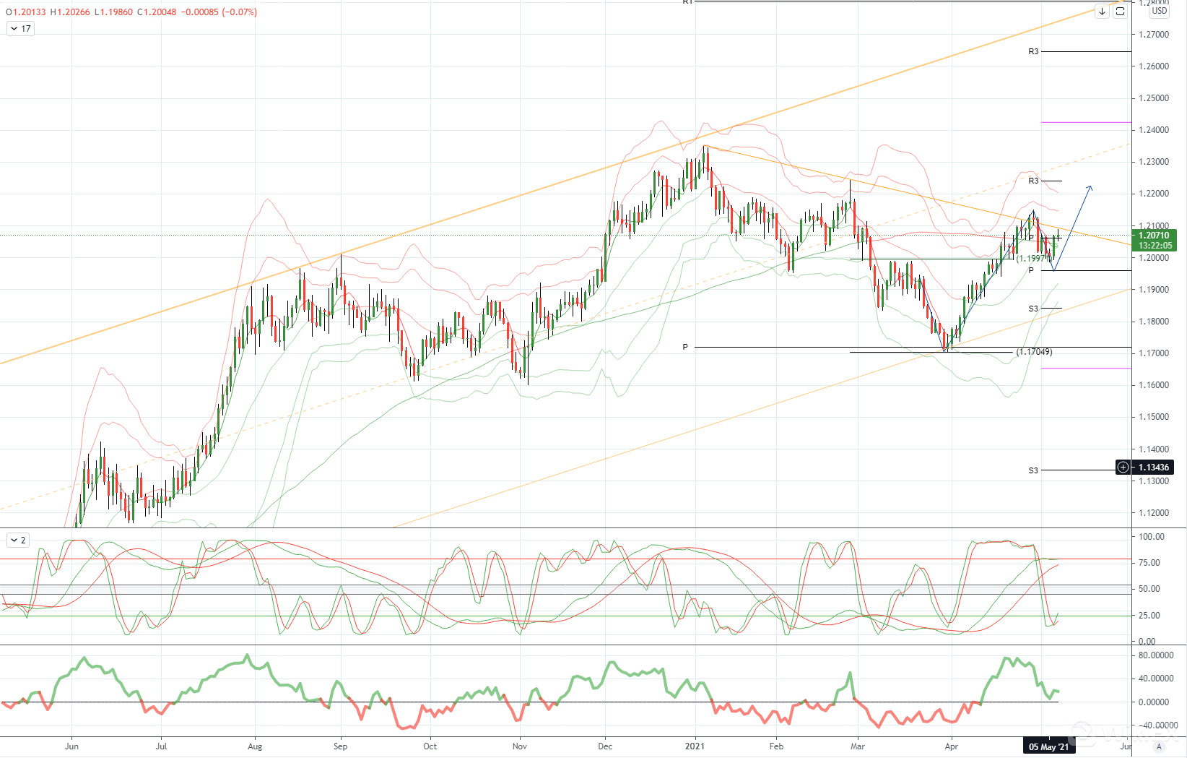Expand the oscillator pane's 2 indicators legend
The width and height of the screenshot is (1187, 758).
point(18,540)
